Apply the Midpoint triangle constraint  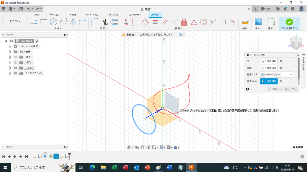click(x=194, y=22)
